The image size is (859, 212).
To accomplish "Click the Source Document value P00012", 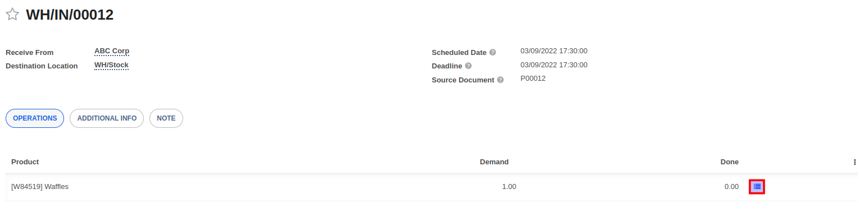I will pyautogui.click(x=533, y=79).
